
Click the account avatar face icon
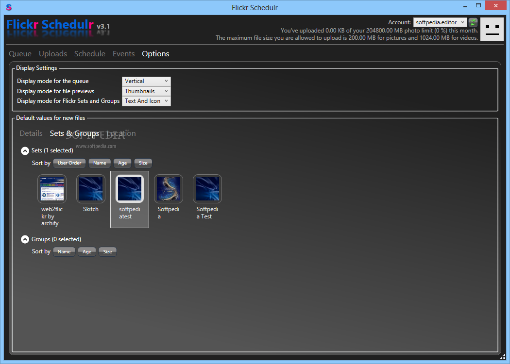point(492,29)
